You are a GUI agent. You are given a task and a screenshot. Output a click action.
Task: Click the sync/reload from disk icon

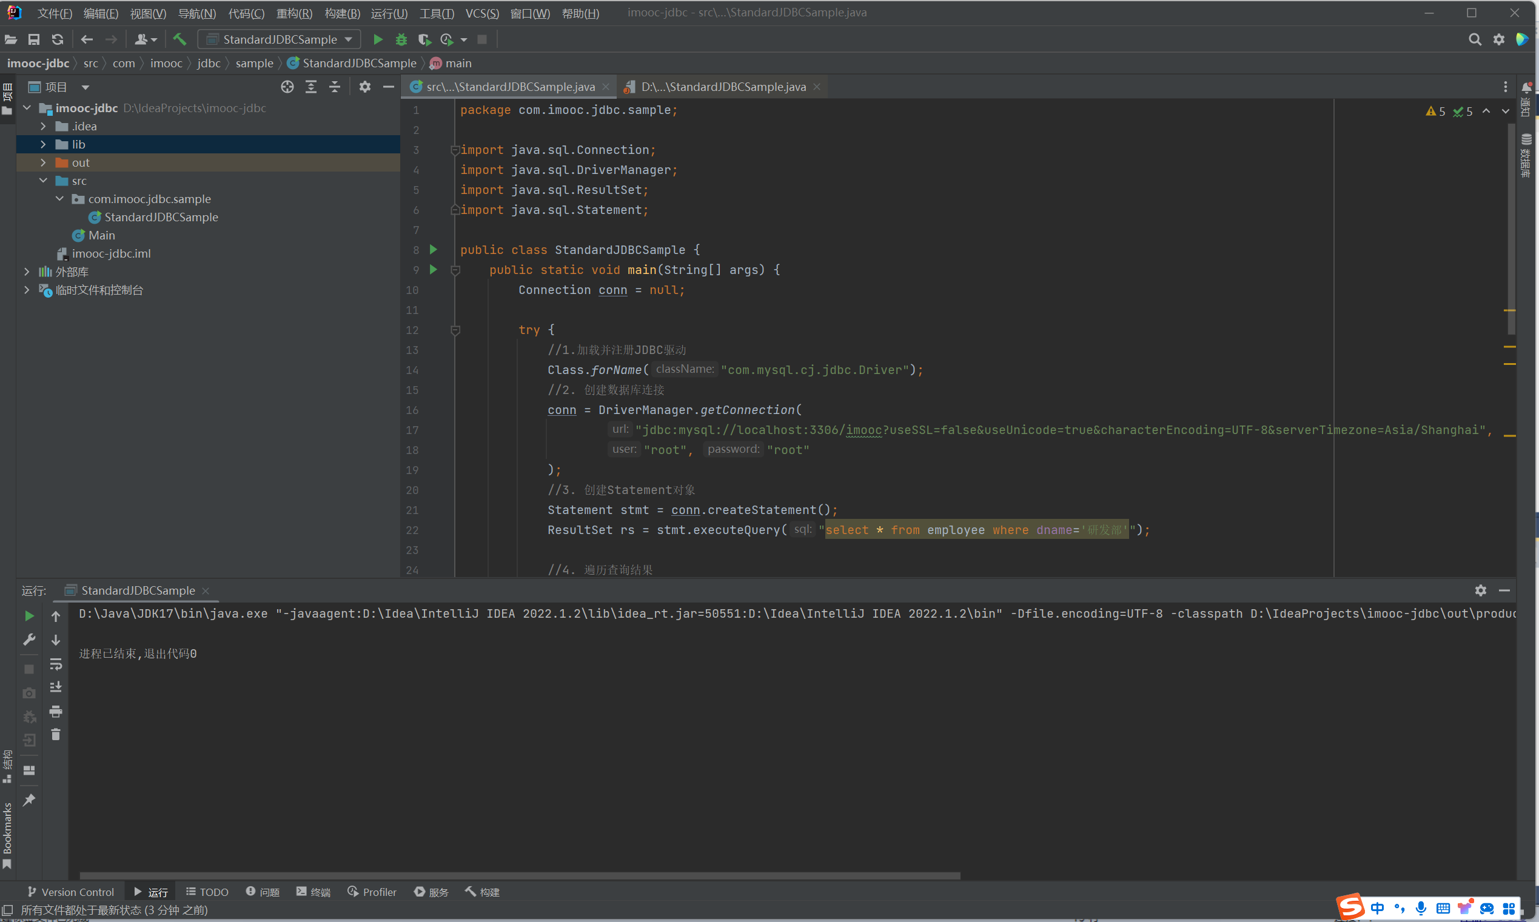(58, 40)
